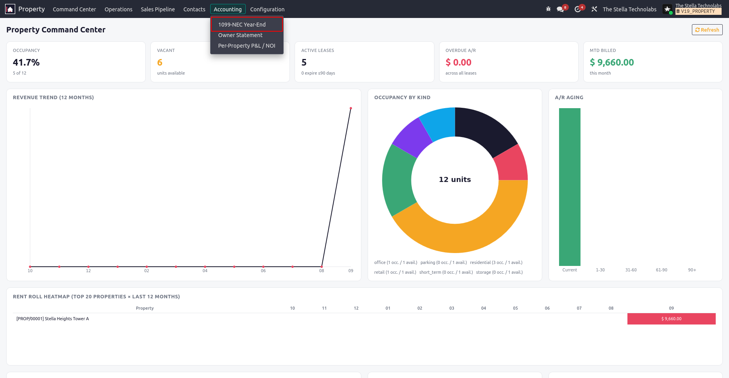Click the residential legend entry
This screenshot has height=378, width=729.
(x=496, y=262)
